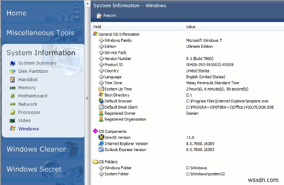Go to the System Summary link
This screenshot has height=185, width=284.
point(37,63)
